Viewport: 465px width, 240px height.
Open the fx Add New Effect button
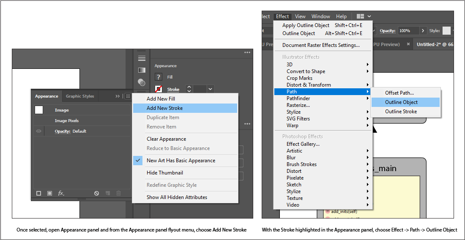pos(61,193)
